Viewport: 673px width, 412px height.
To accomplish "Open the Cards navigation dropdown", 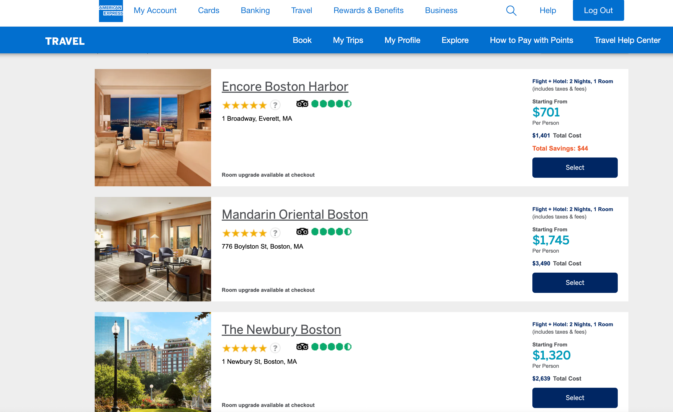I will click(x=209, y=11).
